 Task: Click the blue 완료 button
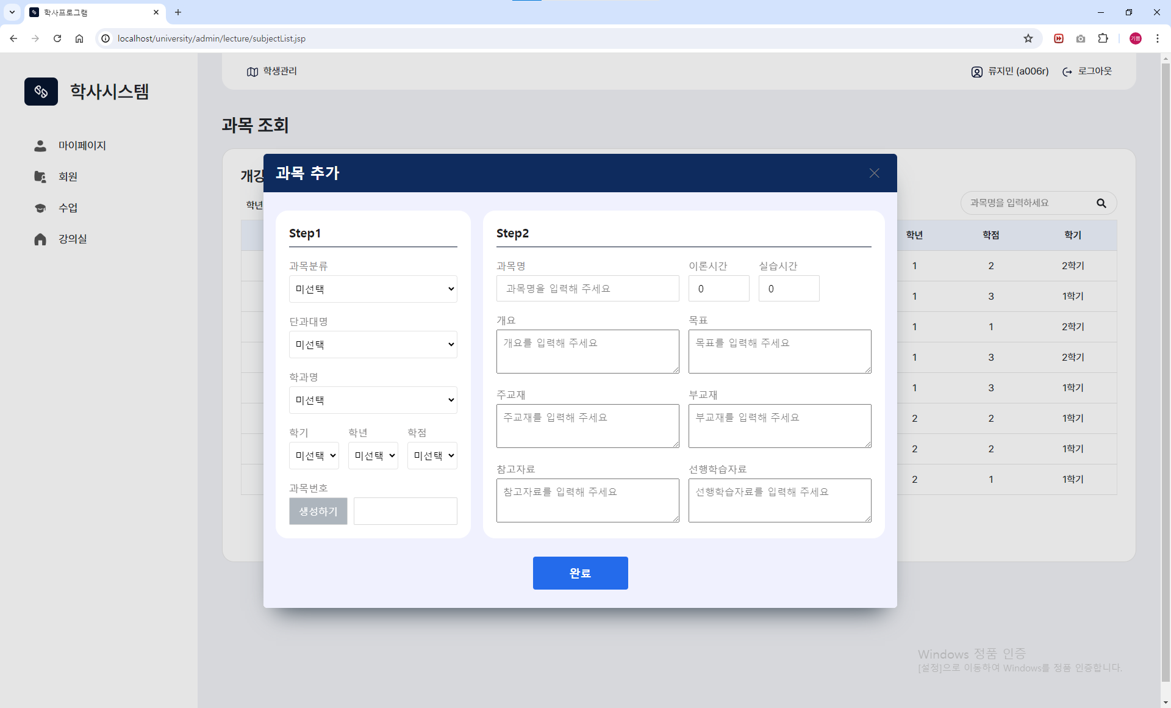580,573
